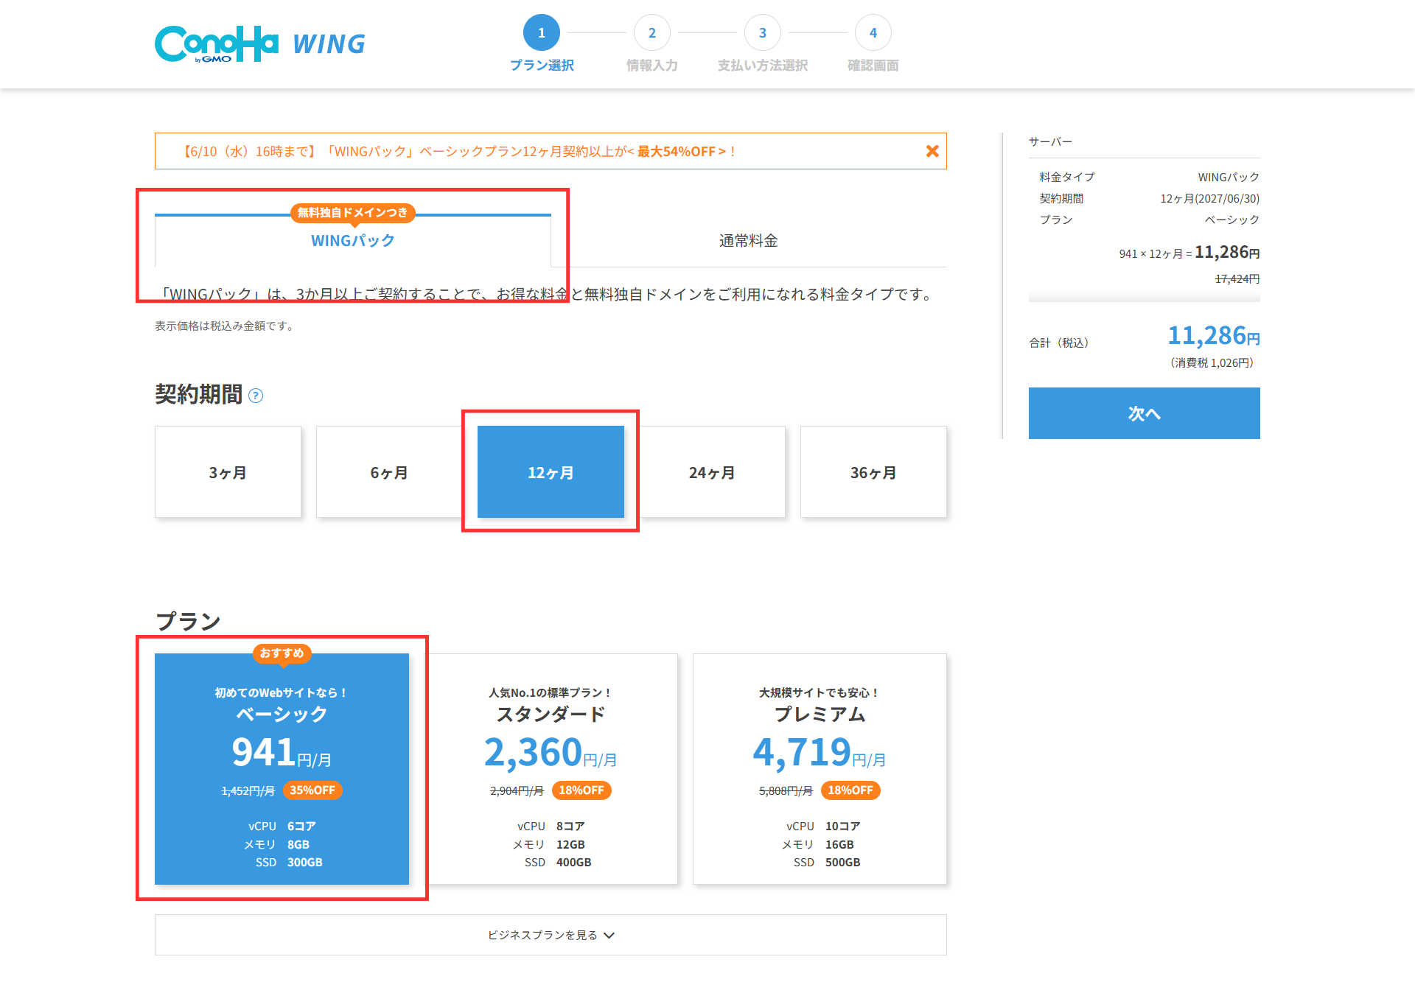Image resolution: width=1415 pixels, height=993 pixels.
Task: Close the orange promotion banner
Action: click(932, 151)
